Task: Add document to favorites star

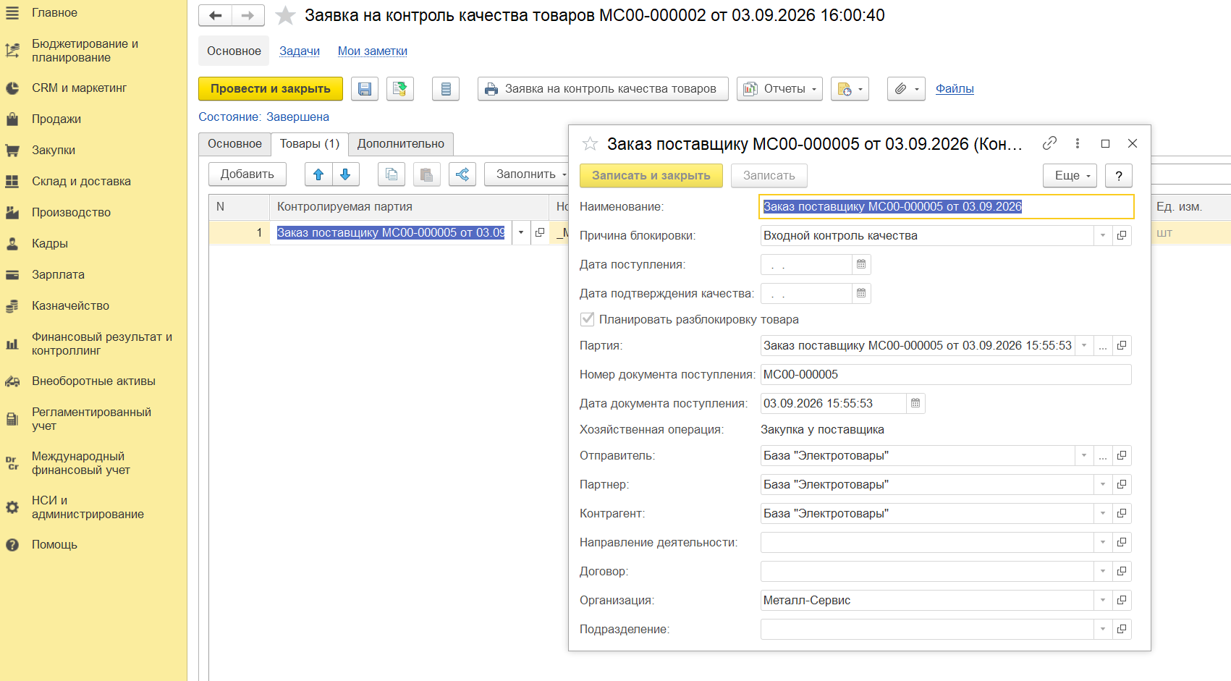Action: pos(286,15)
